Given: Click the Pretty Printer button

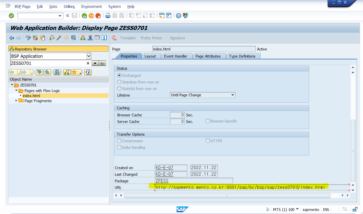Looking at the screenshot, I should (151, 38).
